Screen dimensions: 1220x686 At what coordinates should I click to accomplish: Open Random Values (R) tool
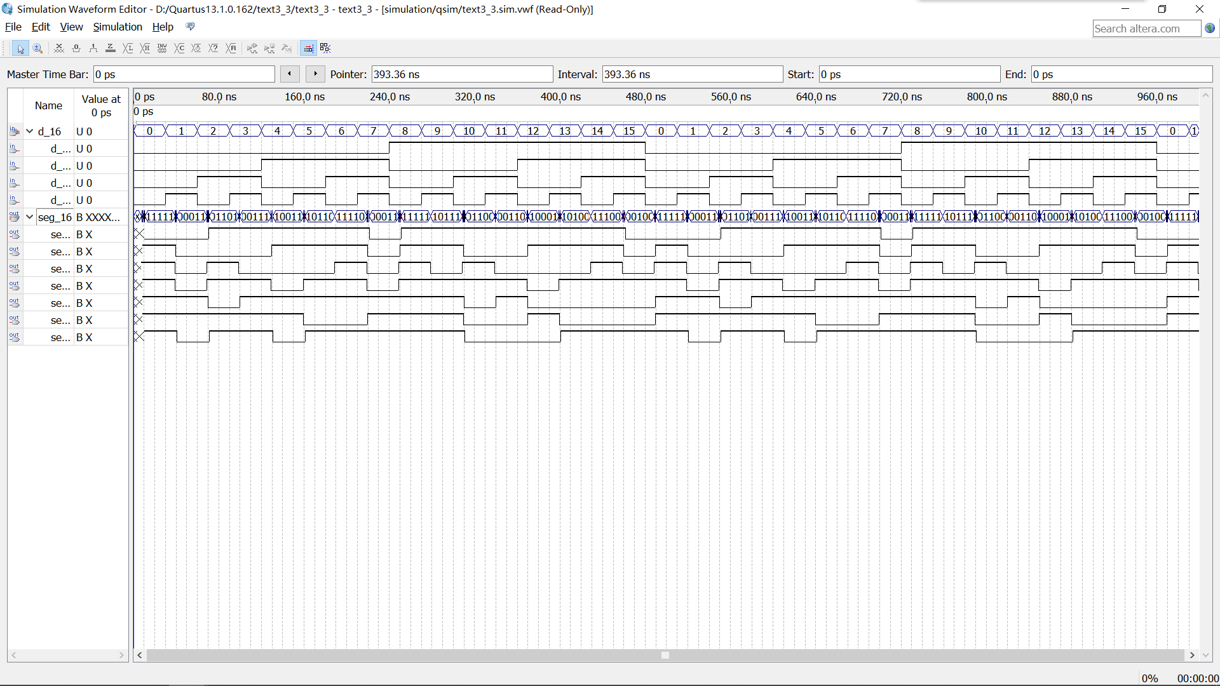tap(231, 49)
